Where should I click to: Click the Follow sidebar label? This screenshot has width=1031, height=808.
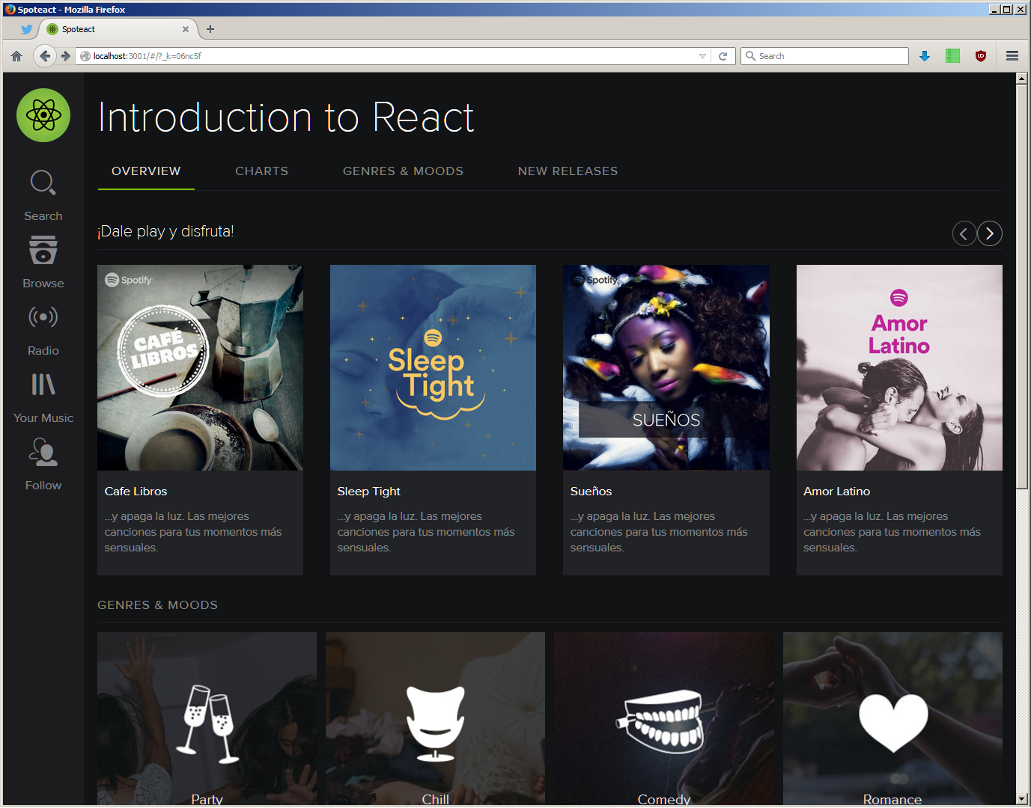[x=43, y=486]
